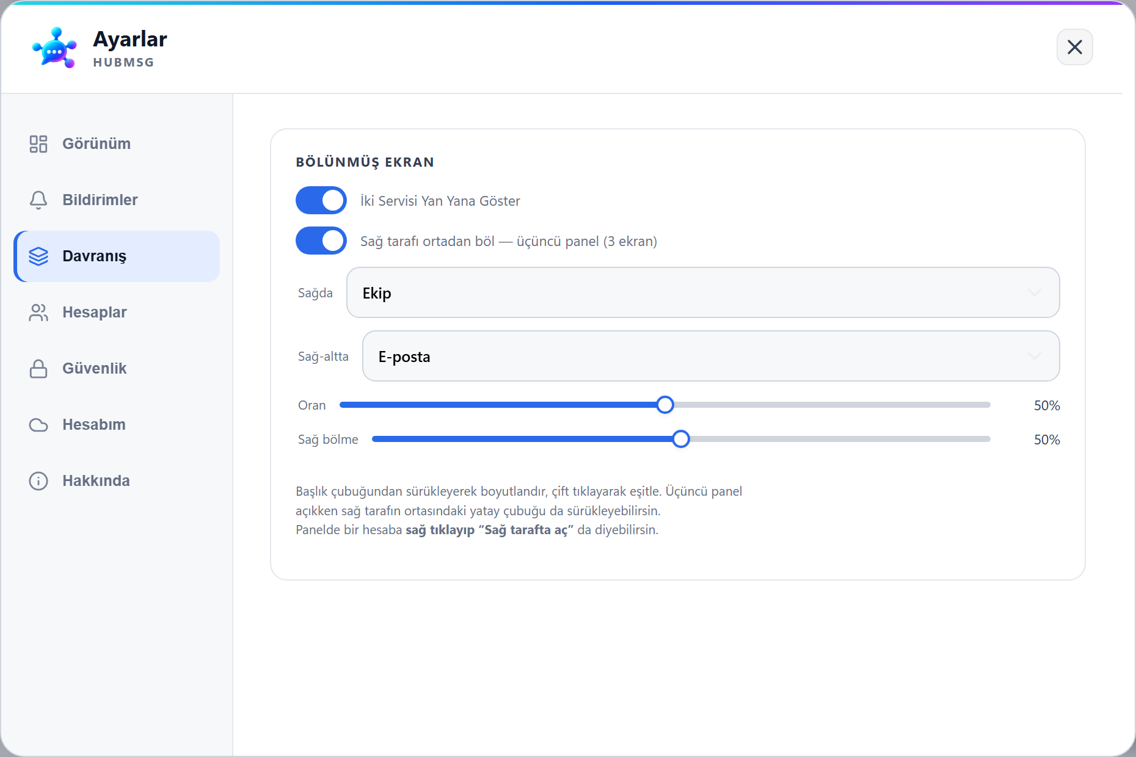Show the Hakkında about page

tap(117, 481)
